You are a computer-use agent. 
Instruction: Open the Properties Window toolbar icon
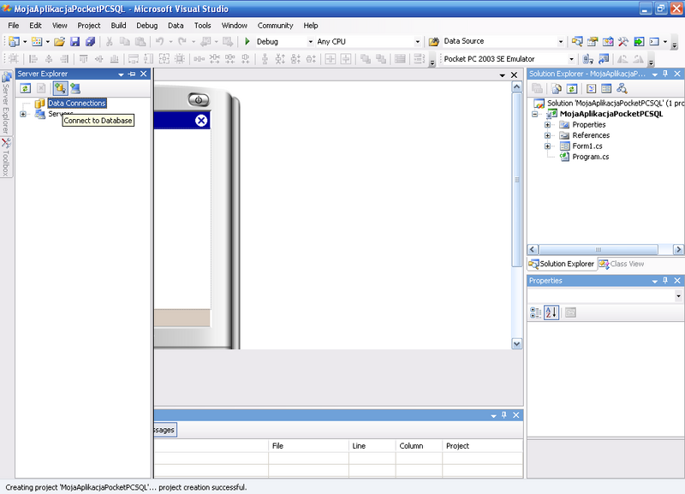point(593,41)
